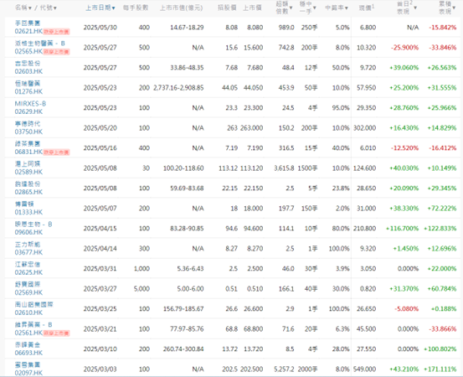The height and width of the screenshot is (377, 463).
Task: Sort table by 上市日期 column header
Action: (100, 8)
